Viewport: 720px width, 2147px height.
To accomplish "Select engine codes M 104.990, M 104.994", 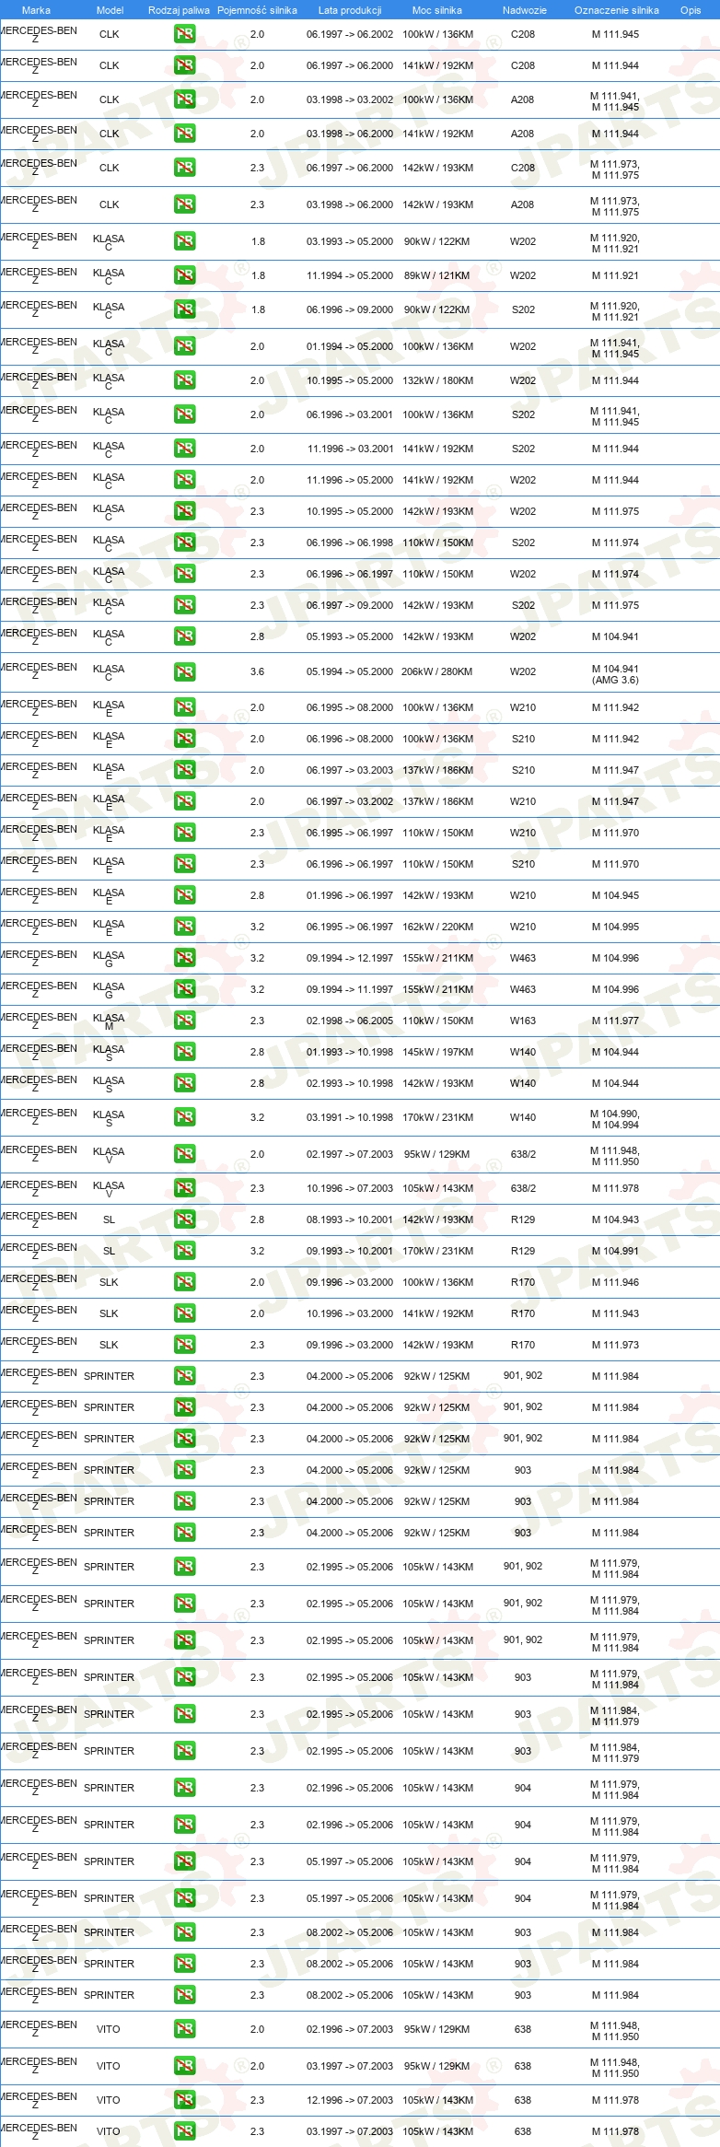I will (615, 1119).
